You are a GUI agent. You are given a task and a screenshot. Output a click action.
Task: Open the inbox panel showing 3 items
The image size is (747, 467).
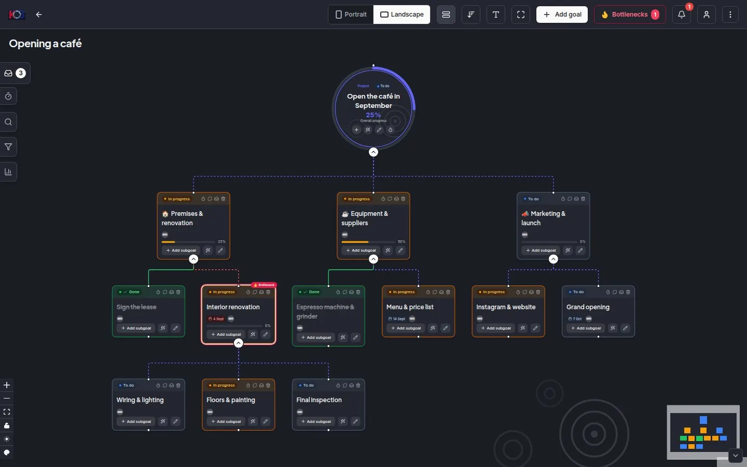[15, 73]
